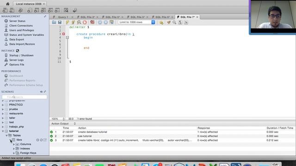
Task: Open the Limit to 1000 rows dropdown
Action: point(137,22)
